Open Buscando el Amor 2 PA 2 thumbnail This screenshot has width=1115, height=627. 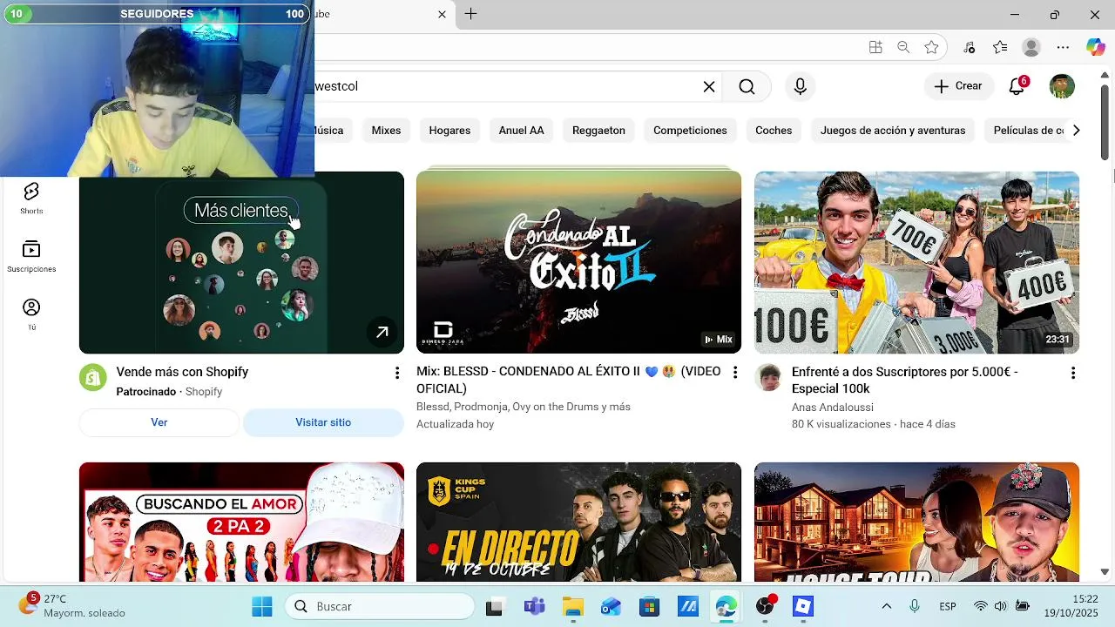[x=241, y=522]
